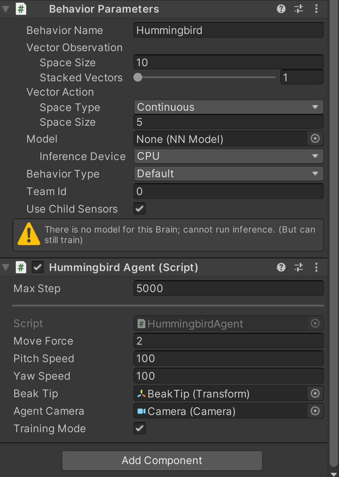Screen dimensions: 339x477
Task: Open the Behavior Parameters context menu (three dots)
Action: (x=316, y=9)
